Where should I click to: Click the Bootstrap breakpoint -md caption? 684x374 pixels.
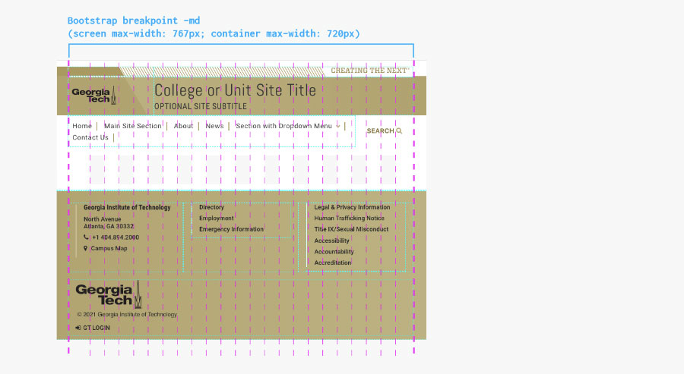coord(134,20)
